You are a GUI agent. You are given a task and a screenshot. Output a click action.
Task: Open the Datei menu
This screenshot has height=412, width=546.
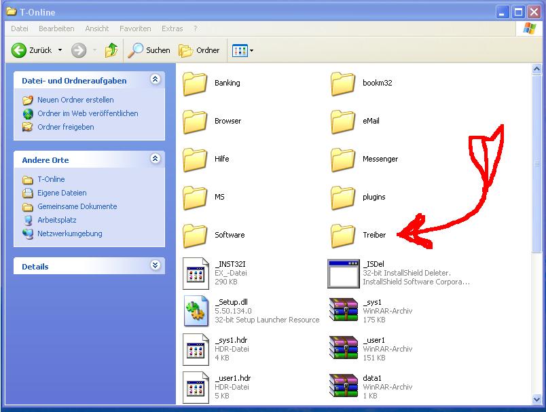click(x=20, y=29)
